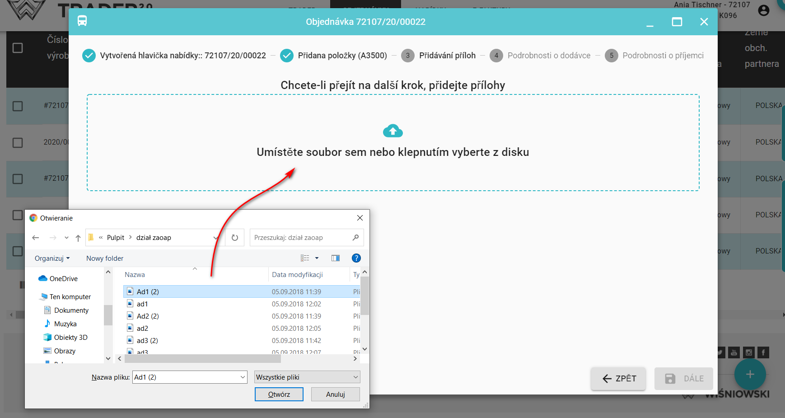This screenshot has height=418, width=785.
Task: Open the file dialog help icon
Action: [356, 258]
